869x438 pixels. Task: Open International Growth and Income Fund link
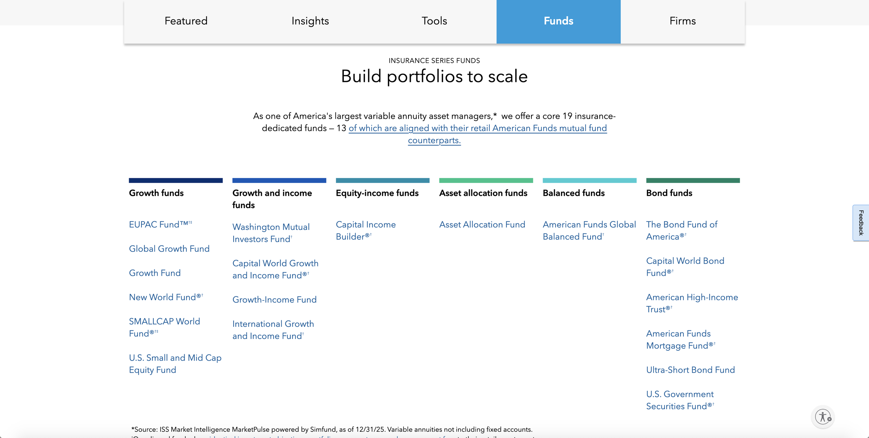(x=273, y=330)
